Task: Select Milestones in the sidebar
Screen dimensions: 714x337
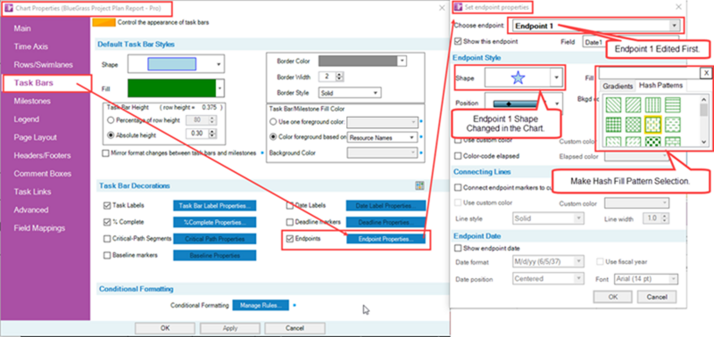Action: click(32, 102)
